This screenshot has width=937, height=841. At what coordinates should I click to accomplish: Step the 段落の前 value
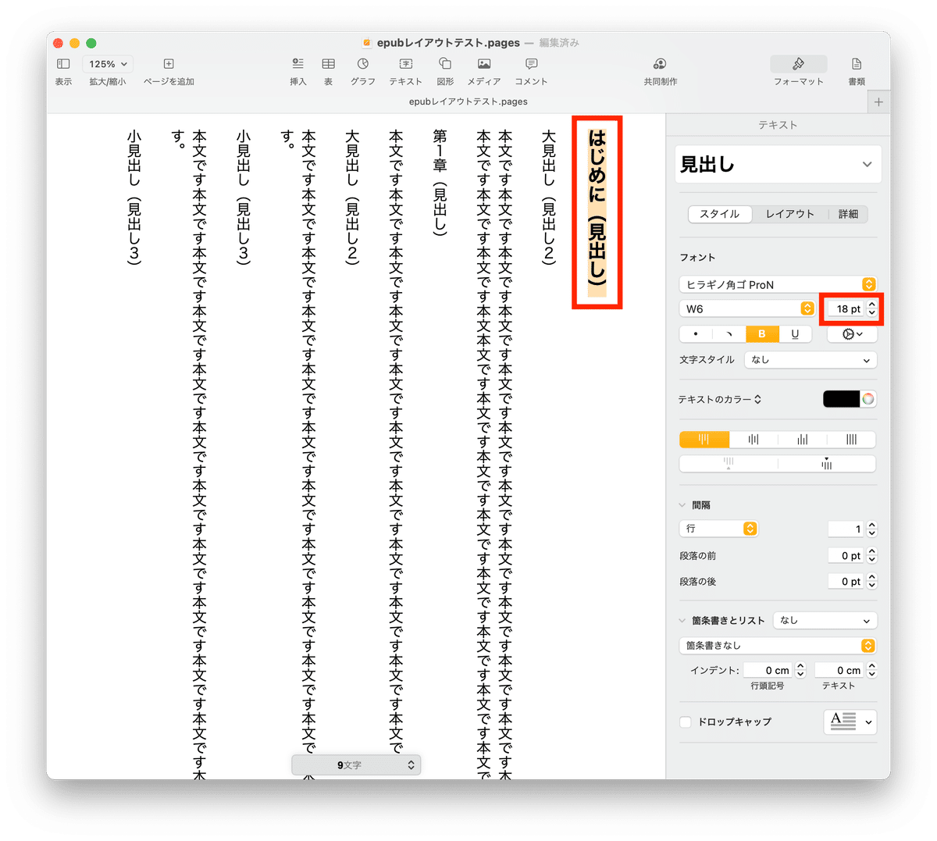click(872, 555)
